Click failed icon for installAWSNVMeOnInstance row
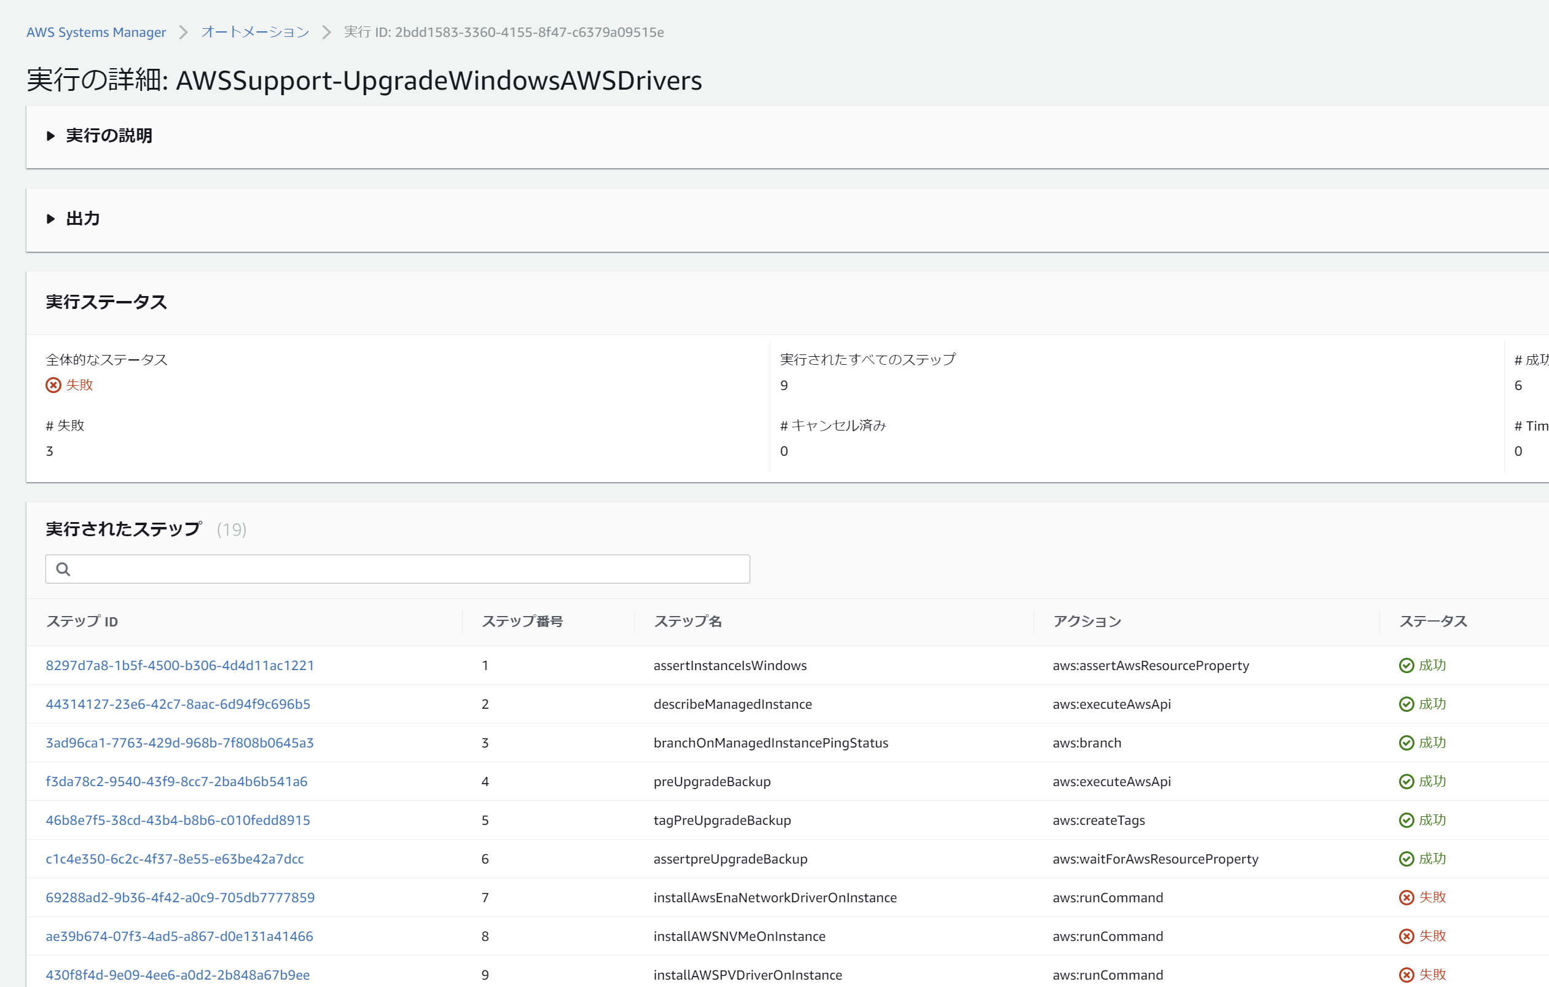The height and width of the screenshot is (987, 1549). click(x=1406, y=936)
